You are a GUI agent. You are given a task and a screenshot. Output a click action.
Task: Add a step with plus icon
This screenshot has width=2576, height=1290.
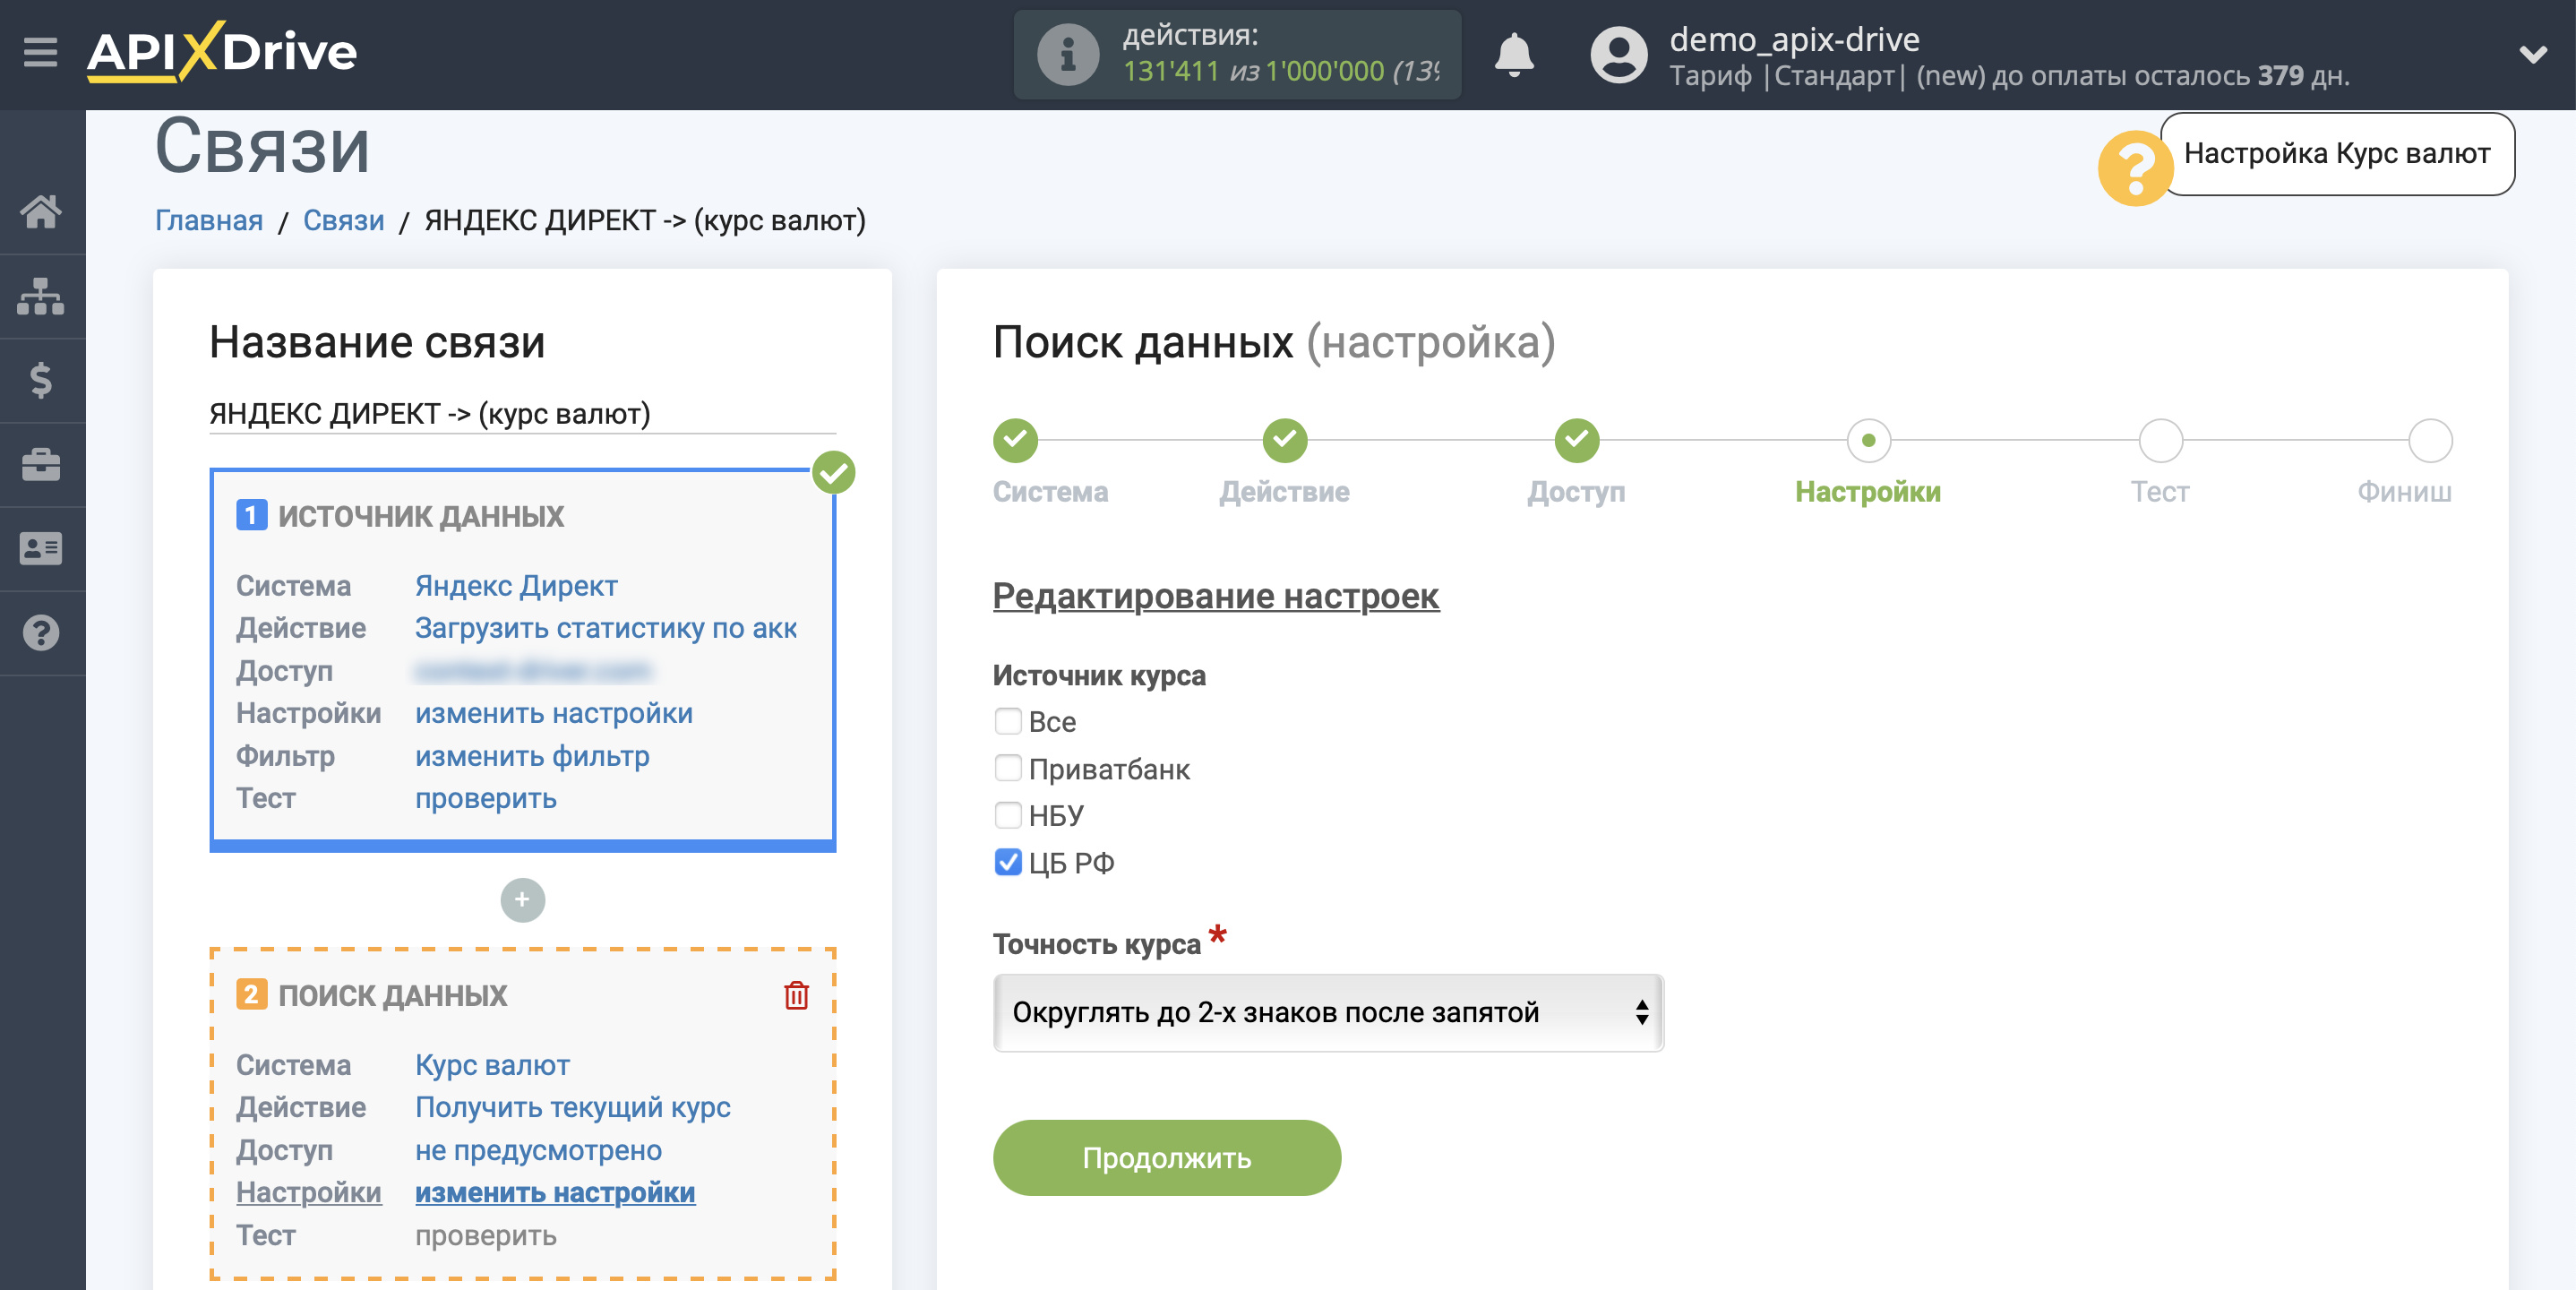click(522, 899)
